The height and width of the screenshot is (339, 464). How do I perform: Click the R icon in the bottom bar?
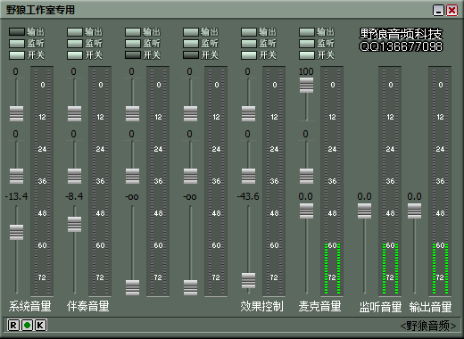[13, 325]
